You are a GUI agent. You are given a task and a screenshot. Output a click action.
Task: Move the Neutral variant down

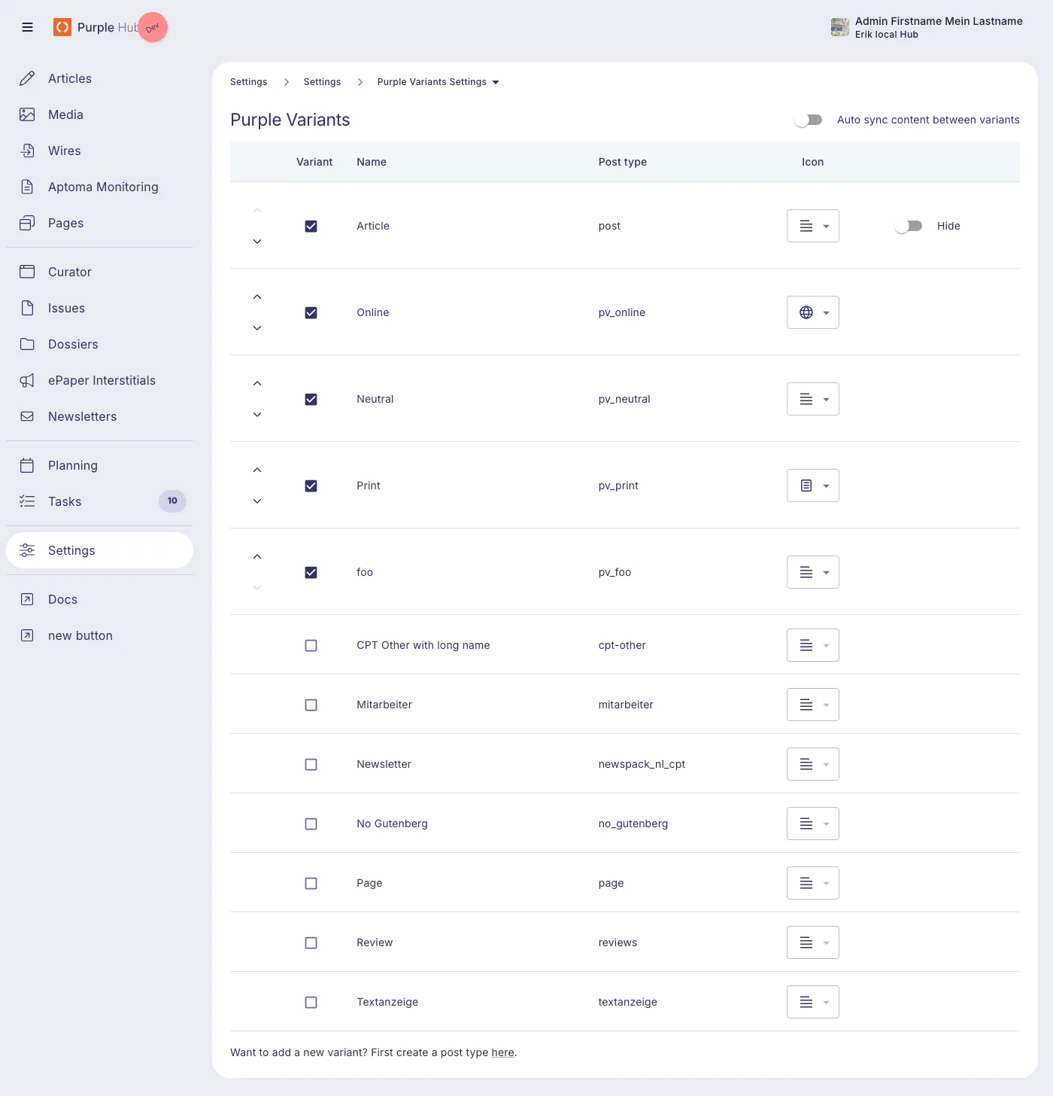pyautogui.click(x=257, y=415)
